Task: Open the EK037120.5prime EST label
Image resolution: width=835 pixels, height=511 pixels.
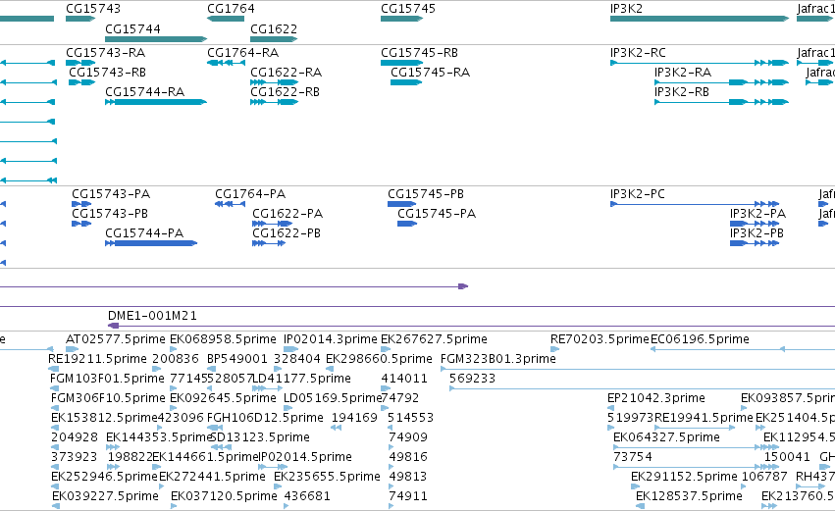Action: (224, 496)
